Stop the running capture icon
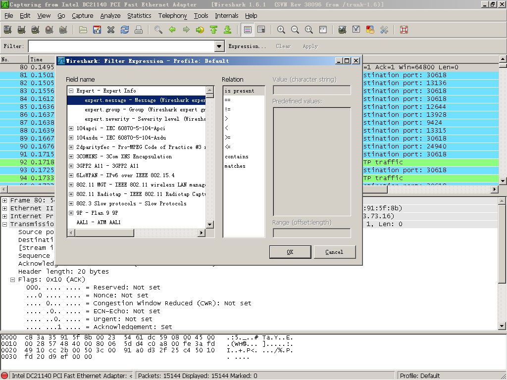 point(50,30)
